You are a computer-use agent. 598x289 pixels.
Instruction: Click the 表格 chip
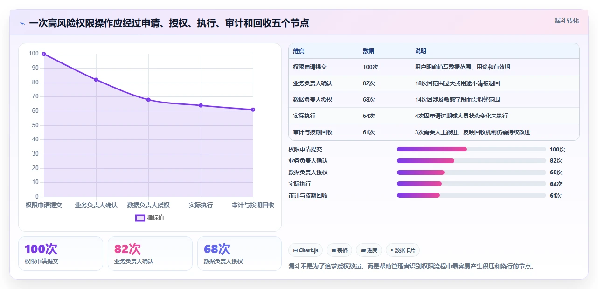(339, 250)
